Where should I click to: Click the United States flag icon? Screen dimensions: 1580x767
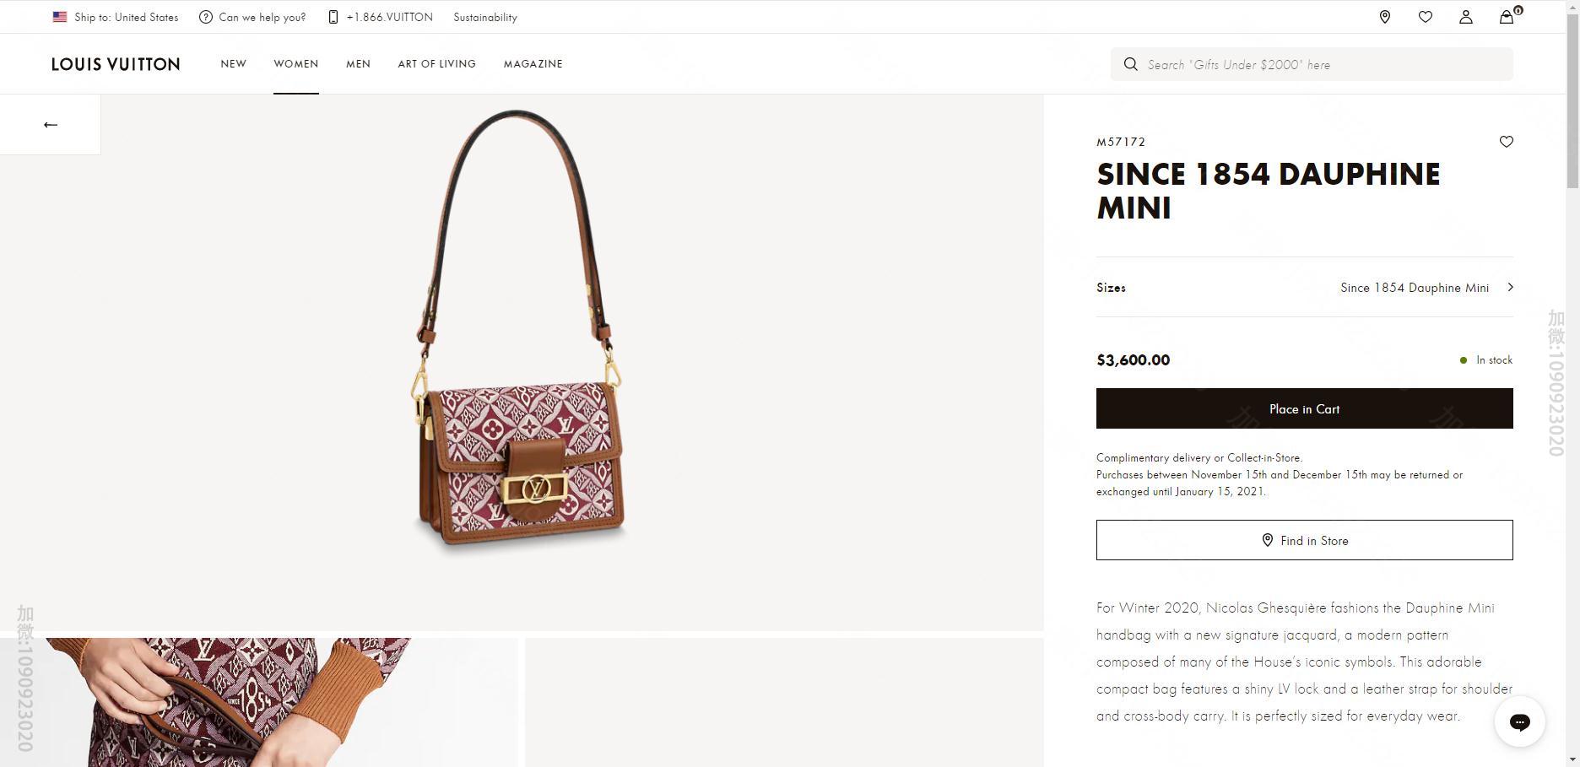click(60, 17)
